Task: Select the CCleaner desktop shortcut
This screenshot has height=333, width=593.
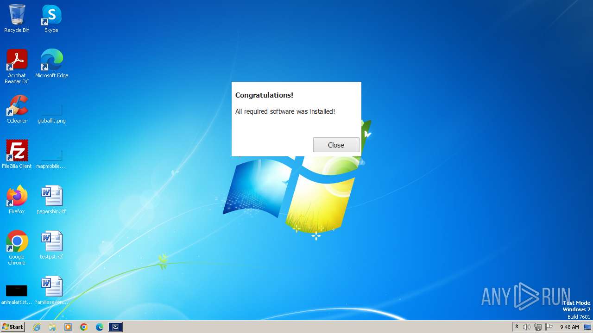Action: (x=17, y=109)
